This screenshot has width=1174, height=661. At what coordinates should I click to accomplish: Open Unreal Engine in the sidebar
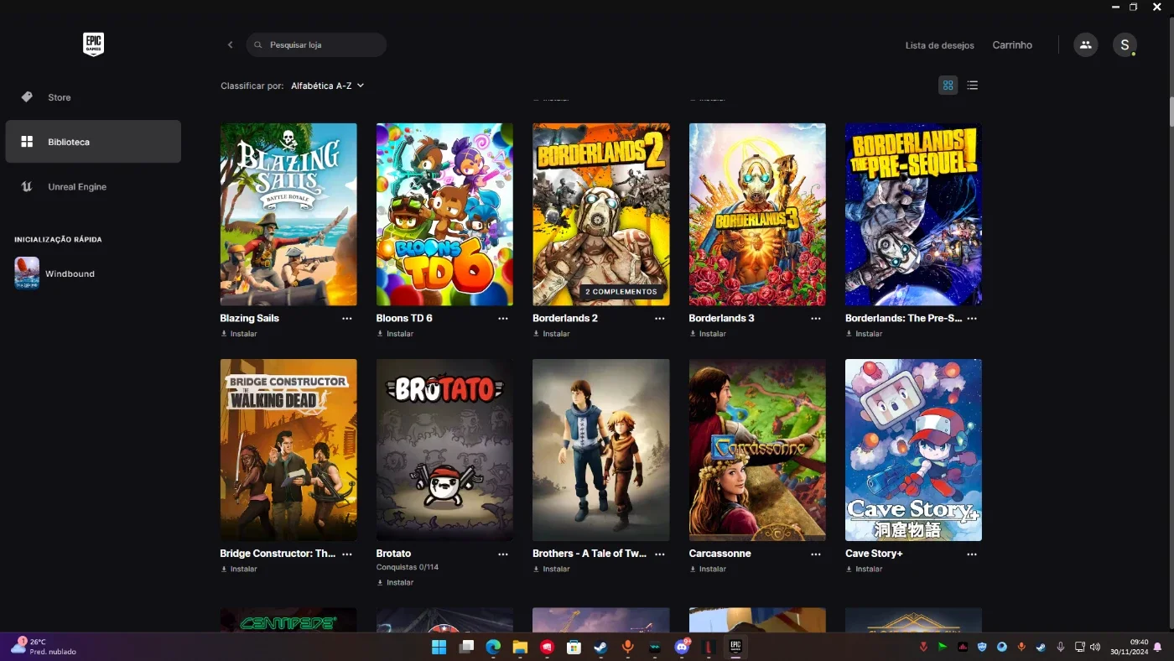click(93, 186)
